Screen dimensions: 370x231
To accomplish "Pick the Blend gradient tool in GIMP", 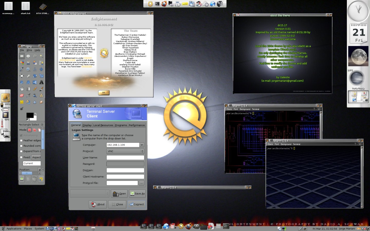I will 28,89.
